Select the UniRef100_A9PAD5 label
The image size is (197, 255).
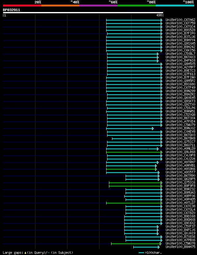(180, 199)
